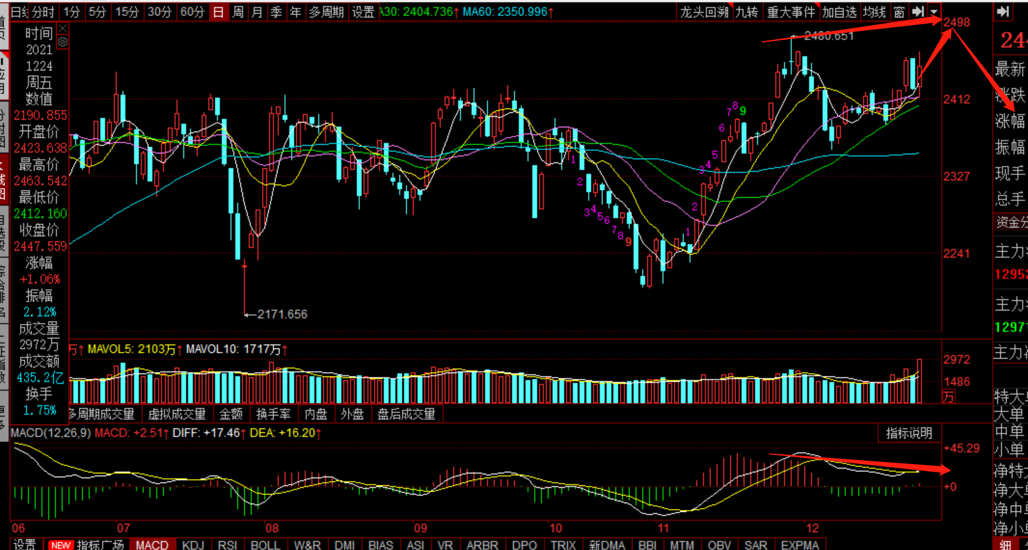The height and width of the screenshot is (550, 1028).
Task: Select the 60分 period
Action: [x=192, y=12]
